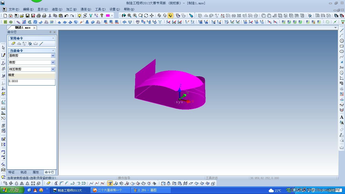Open the 造型 menu
The width and height of the screenshot is (345, 194).
tap(57, 9)
